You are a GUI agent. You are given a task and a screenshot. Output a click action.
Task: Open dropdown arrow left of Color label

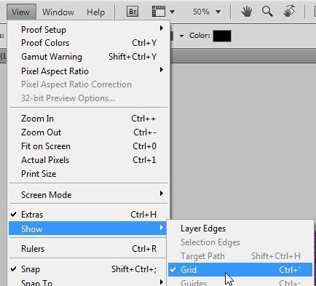click(x=181, y=36)
